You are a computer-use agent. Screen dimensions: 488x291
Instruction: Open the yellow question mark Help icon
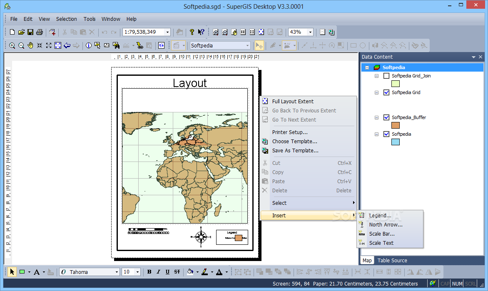[x=192, y=32]
